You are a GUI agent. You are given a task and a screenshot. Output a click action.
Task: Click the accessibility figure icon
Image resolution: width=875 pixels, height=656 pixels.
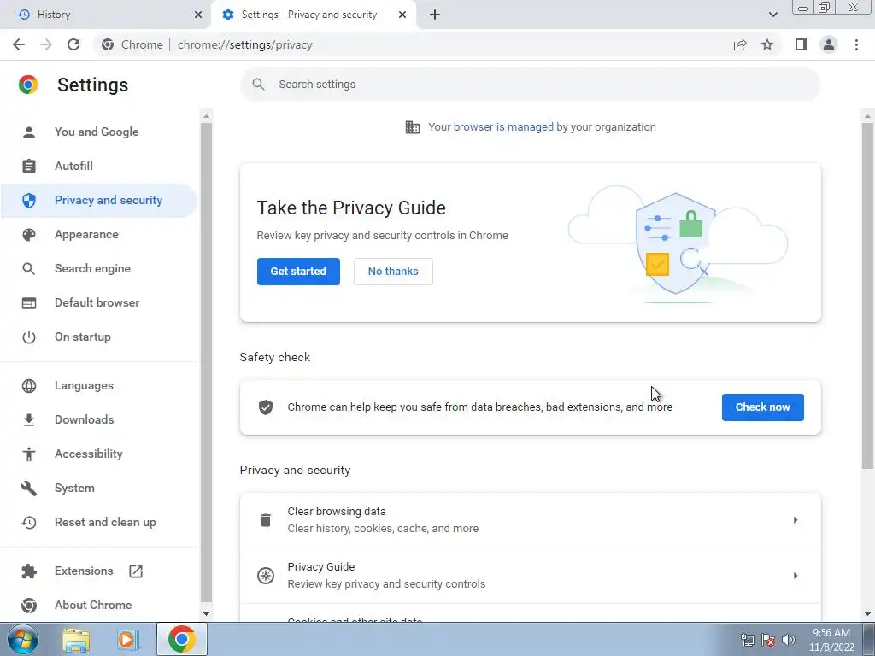29,454
